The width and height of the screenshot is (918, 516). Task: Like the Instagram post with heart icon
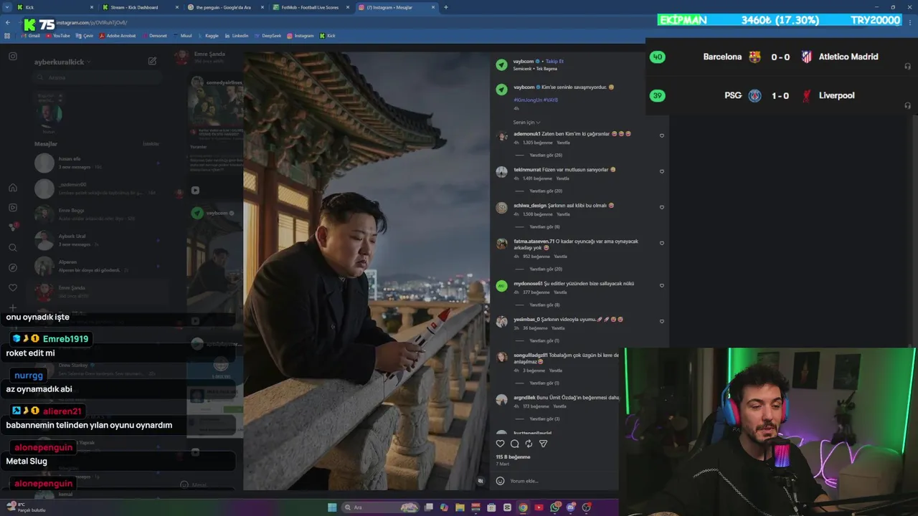point(501,444)
